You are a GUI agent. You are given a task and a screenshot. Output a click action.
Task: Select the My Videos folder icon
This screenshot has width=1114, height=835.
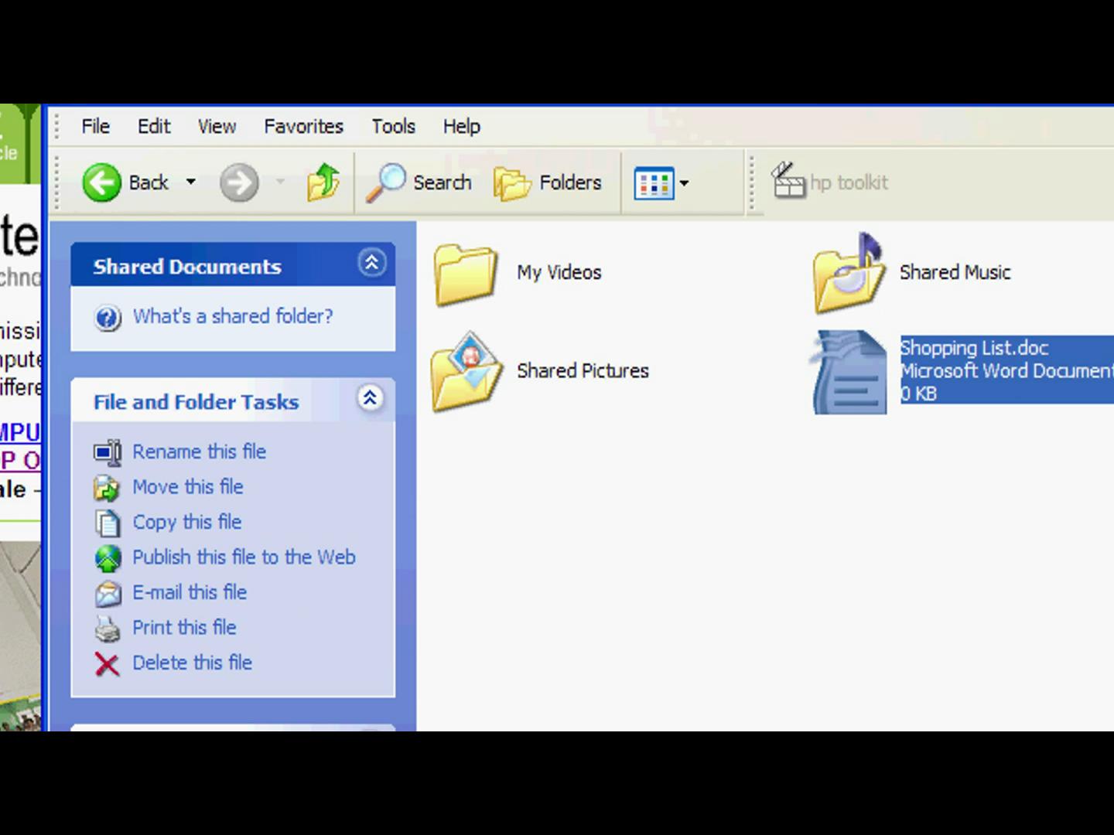[x=465, y=274]
